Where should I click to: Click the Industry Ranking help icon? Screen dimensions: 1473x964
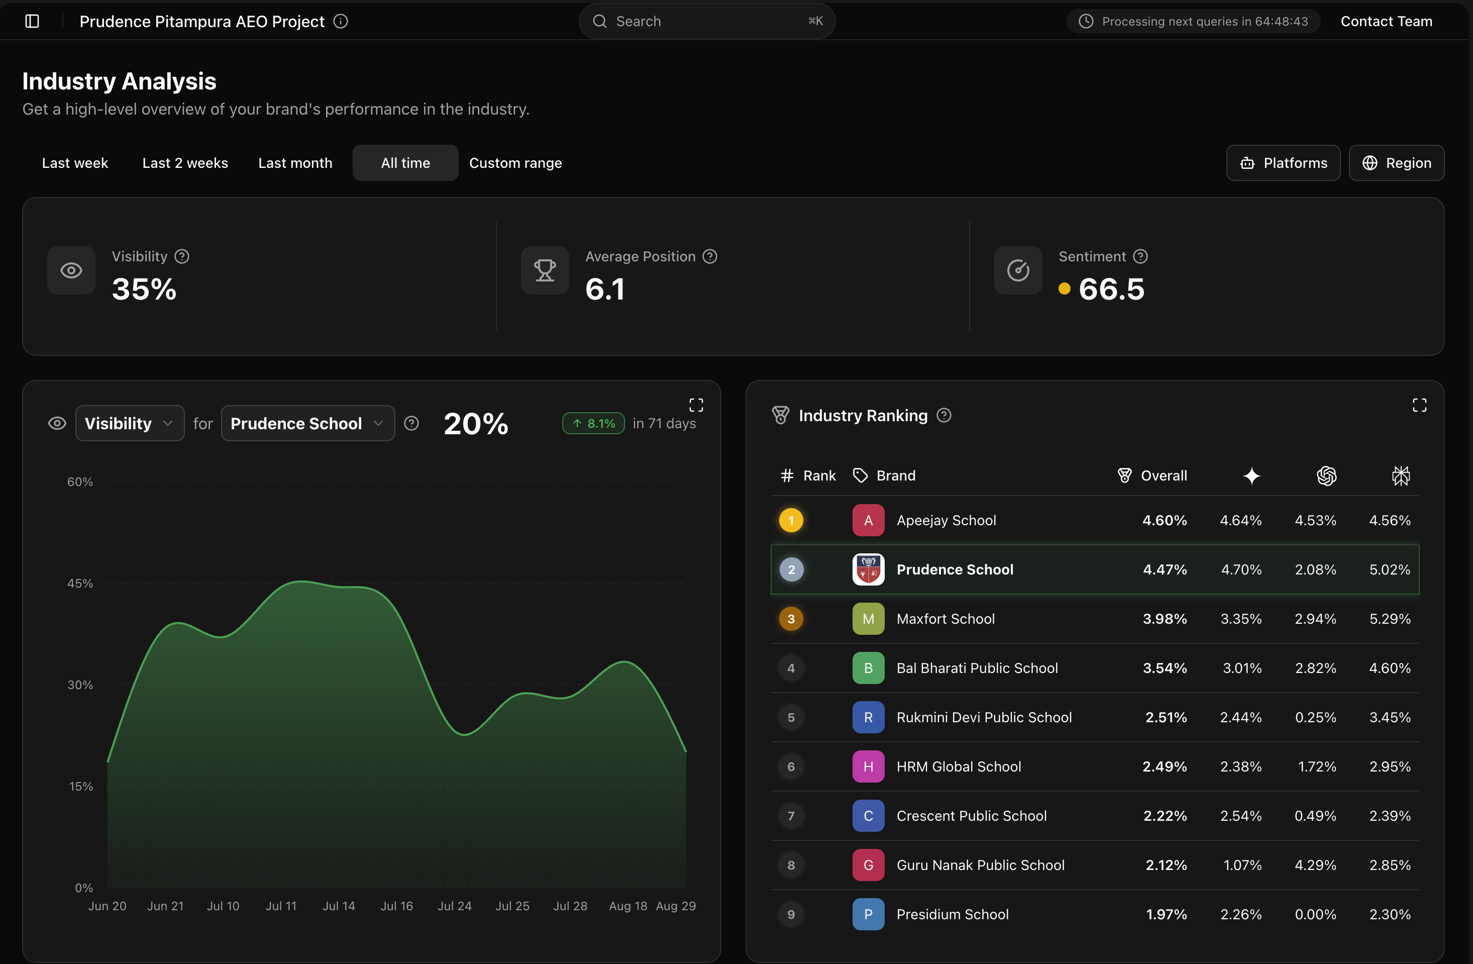tap(944, 416)
